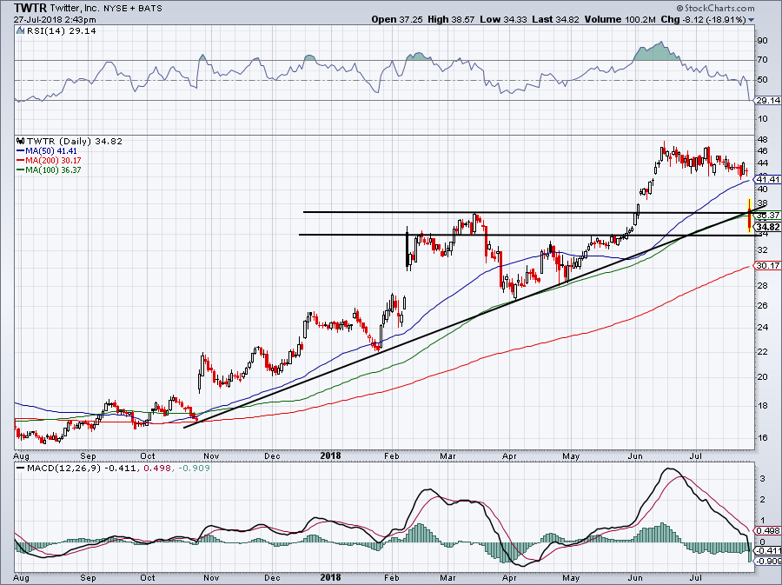Image resolution: width=782 pixels, height=585 pixels.
Task: Click the -0.909 histogram tag on the right axis
Action: tap(768, 561)
